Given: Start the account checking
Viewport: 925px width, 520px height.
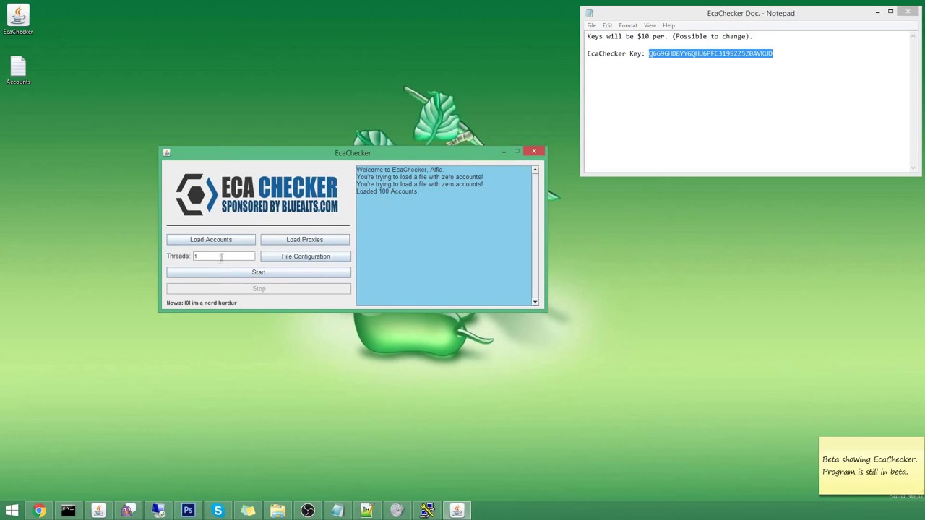Looking at the screenshot, I should pos(259,272).
